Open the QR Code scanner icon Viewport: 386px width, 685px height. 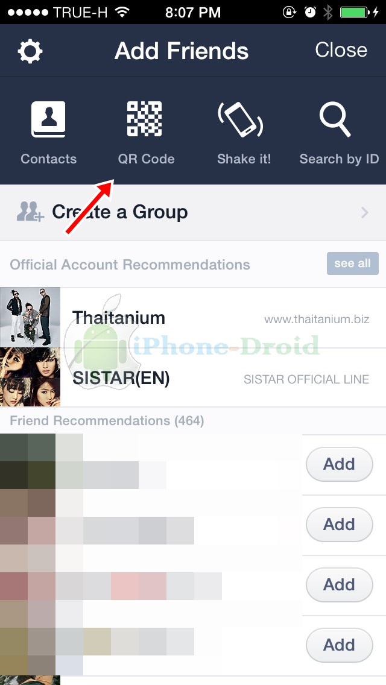[144, 119]
